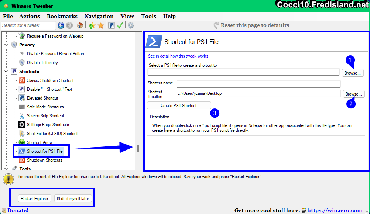Browse for a PS1 file
This screenshot has height=214, width=370.
pyautogui.click(x=353, y=73)
